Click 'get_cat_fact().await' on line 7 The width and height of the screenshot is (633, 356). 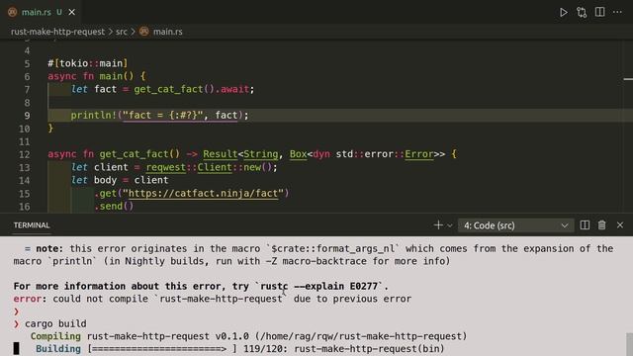191,89
